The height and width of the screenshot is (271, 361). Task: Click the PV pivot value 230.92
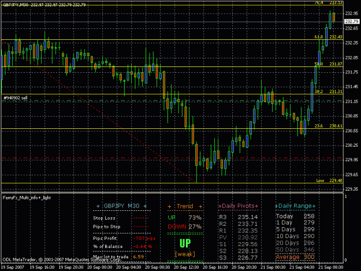pyautogui.click(x=248, y=237)
